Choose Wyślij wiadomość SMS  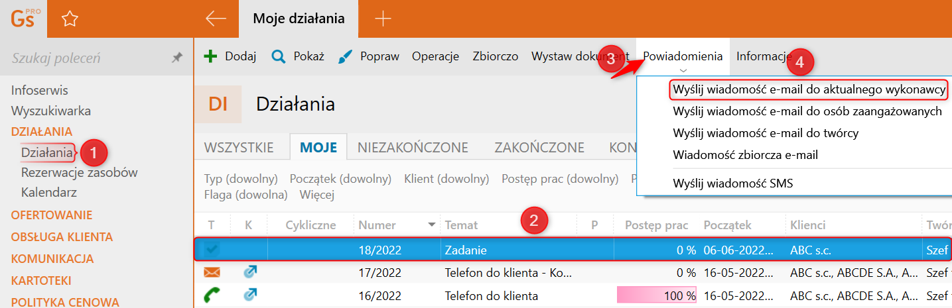coord(732,183)
